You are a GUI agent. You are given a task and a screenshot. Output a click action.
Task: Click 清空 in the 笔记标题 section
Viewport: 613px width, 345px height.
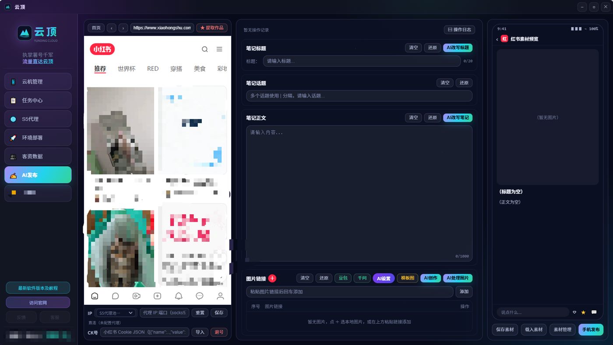413,48
